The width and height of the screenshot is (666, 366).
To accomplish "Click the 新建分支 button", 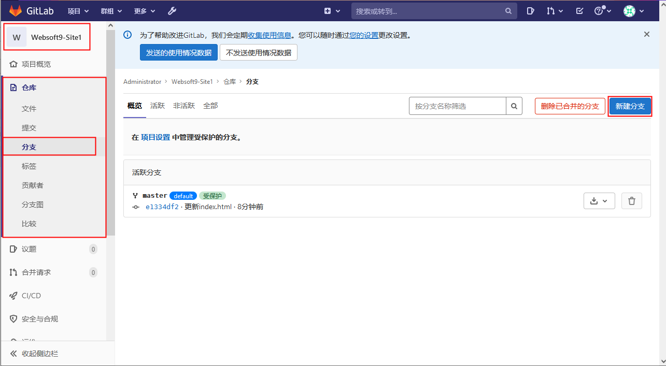I will (630, 106).
